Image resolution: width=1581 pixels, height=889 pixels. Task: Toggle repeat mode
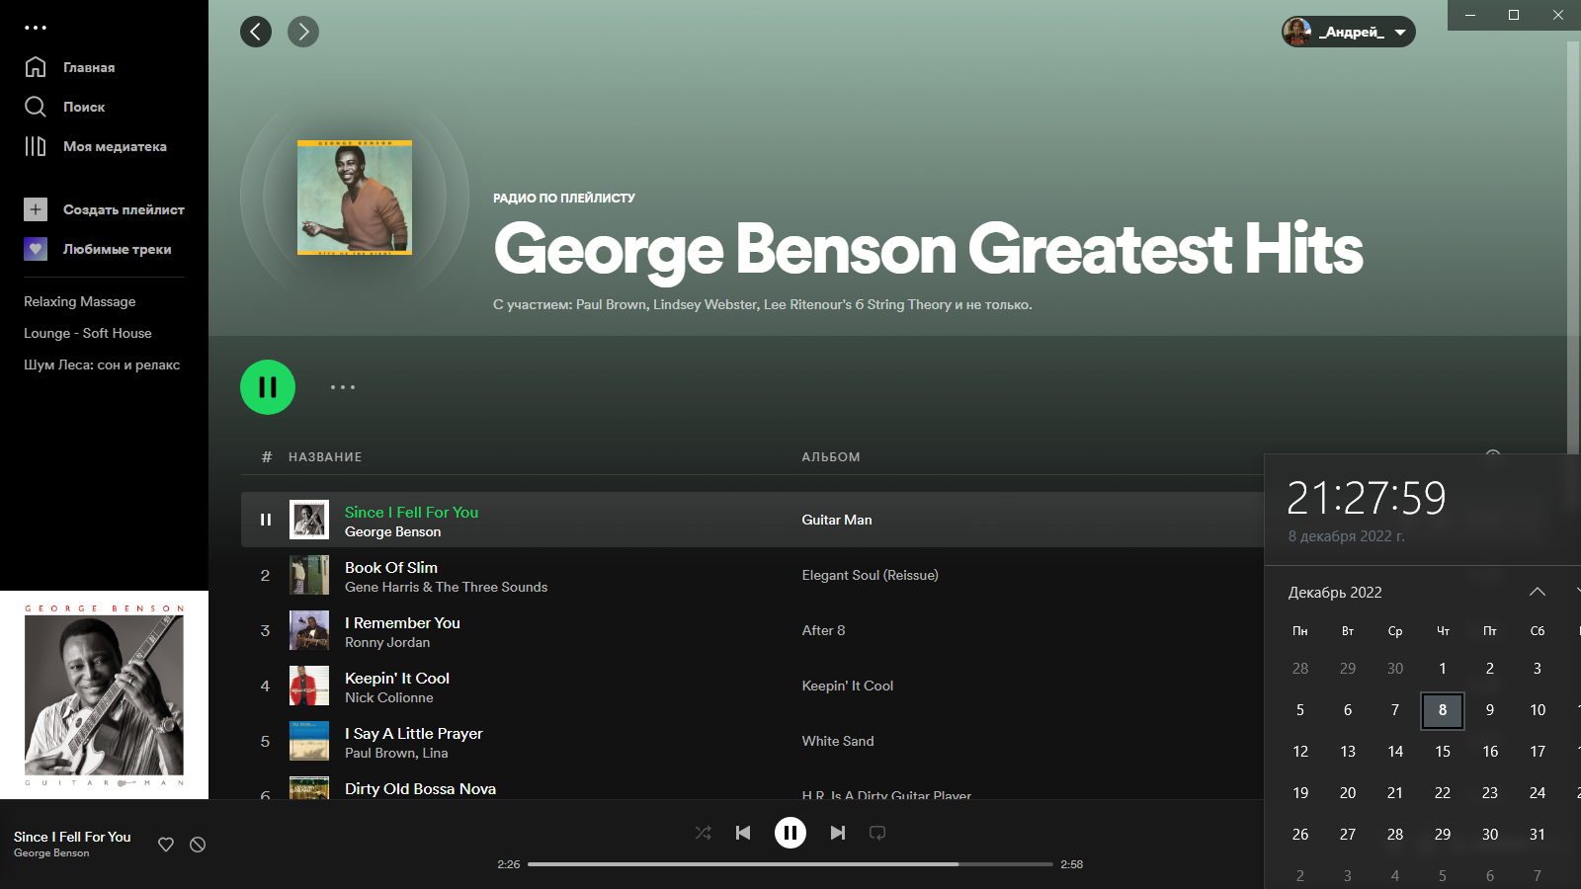pos(877,833)
